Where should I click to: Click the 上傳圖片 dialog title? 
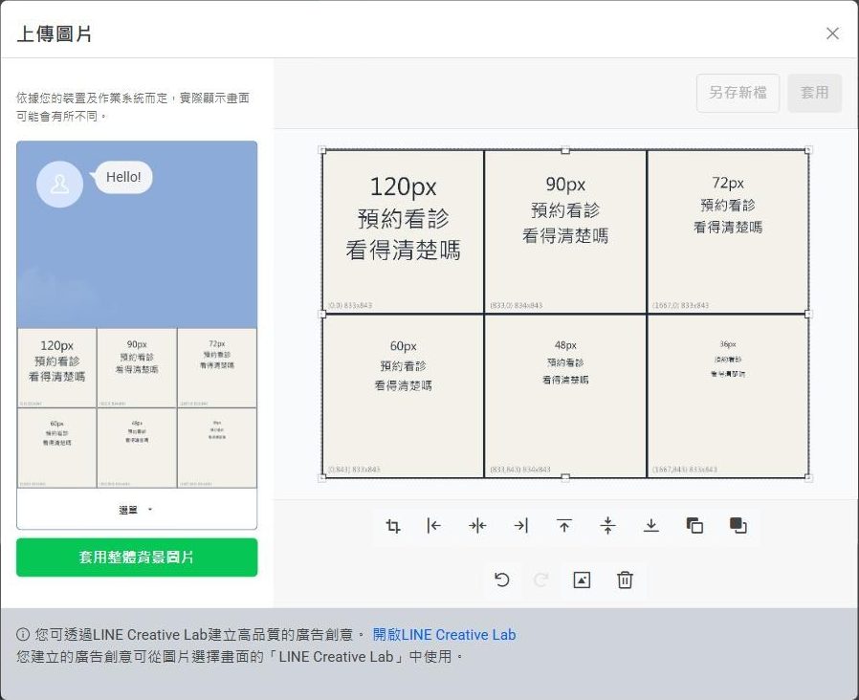55,33
